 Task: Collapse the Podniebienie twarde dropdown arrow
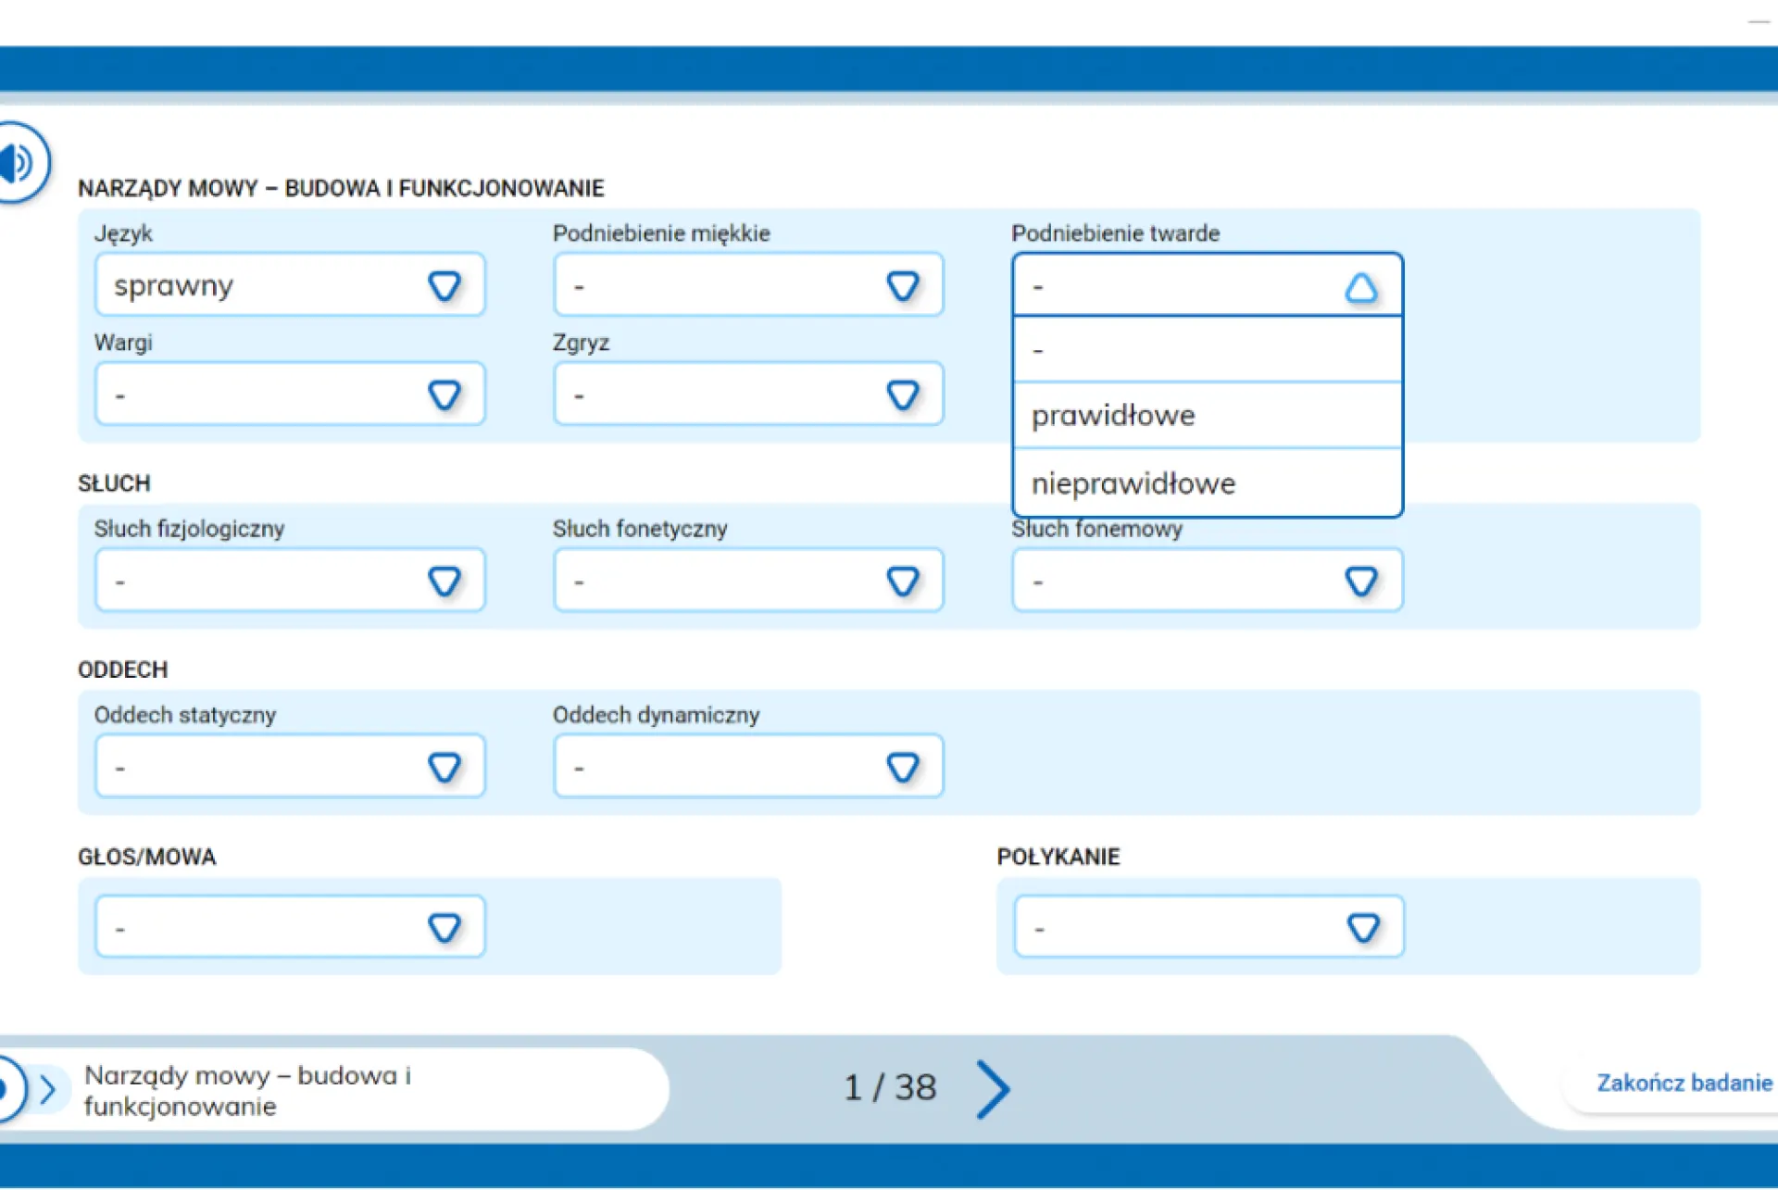1360,287
